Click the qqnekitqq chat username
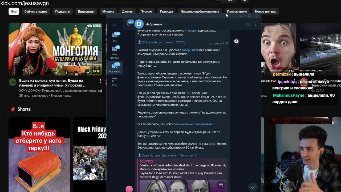The height and width of the screenshot is (192, 341). click(287, 82)
